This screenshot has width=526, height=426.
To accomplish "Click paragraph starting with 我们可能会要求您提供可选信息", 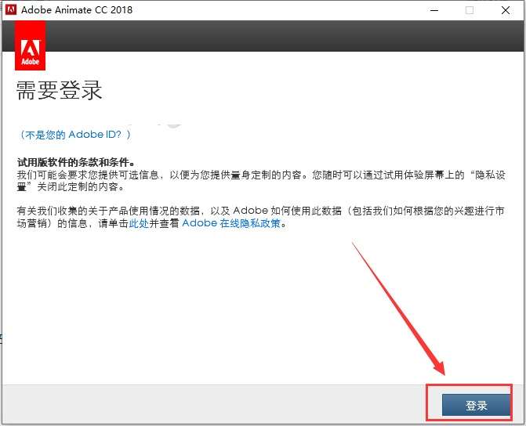I will pos(261,181).
